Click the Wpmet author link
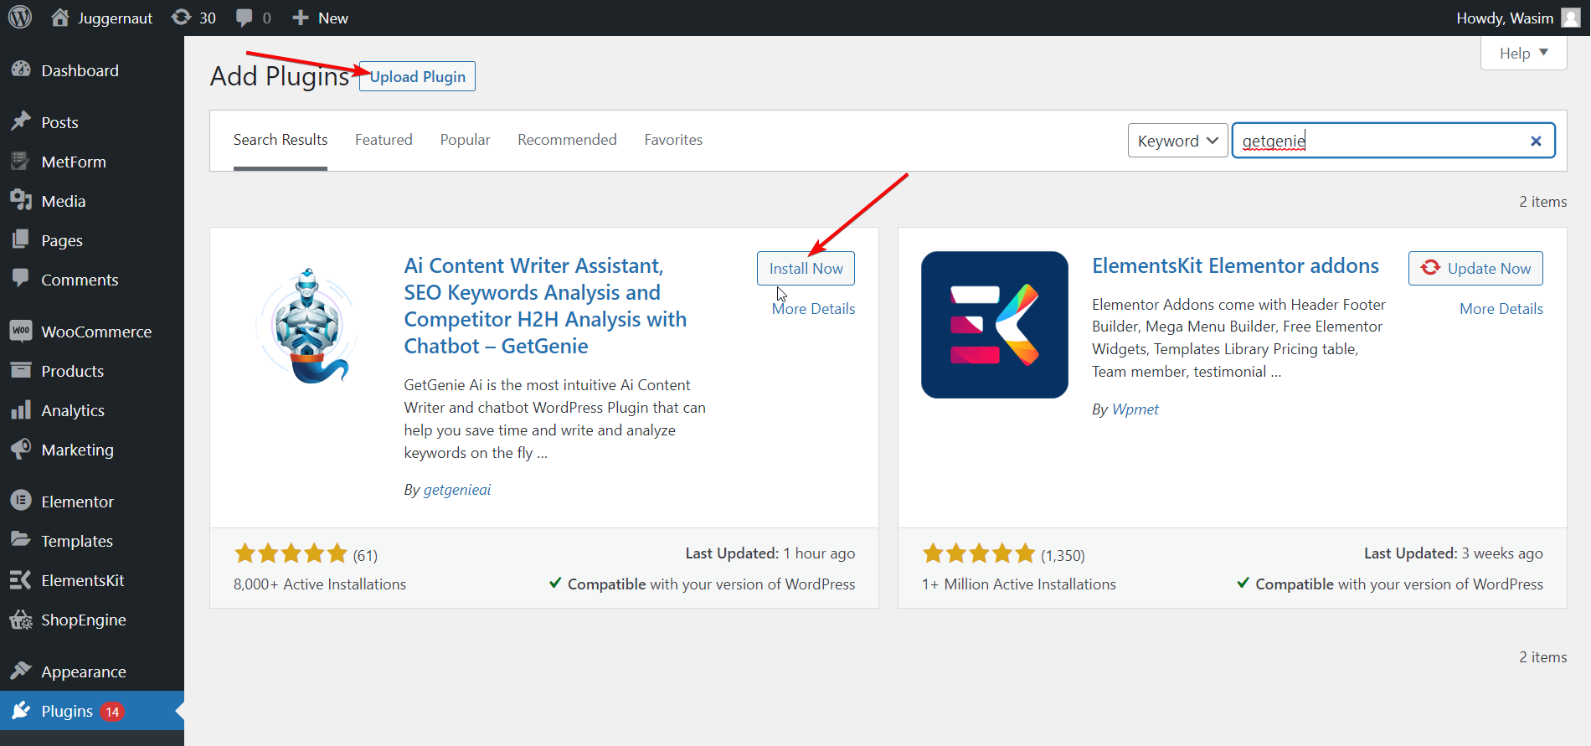The height and width of the screenshot is (746, 1591). (1135, 409)
